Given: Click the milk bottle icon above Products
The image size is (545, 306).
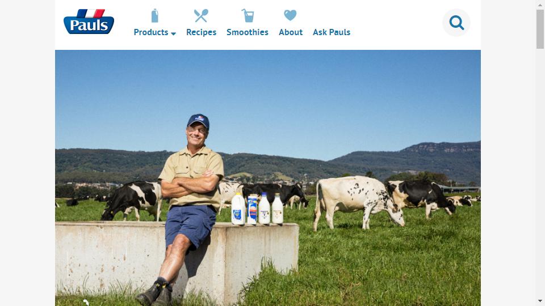Looking at the screenshot, I should point(154,16).
